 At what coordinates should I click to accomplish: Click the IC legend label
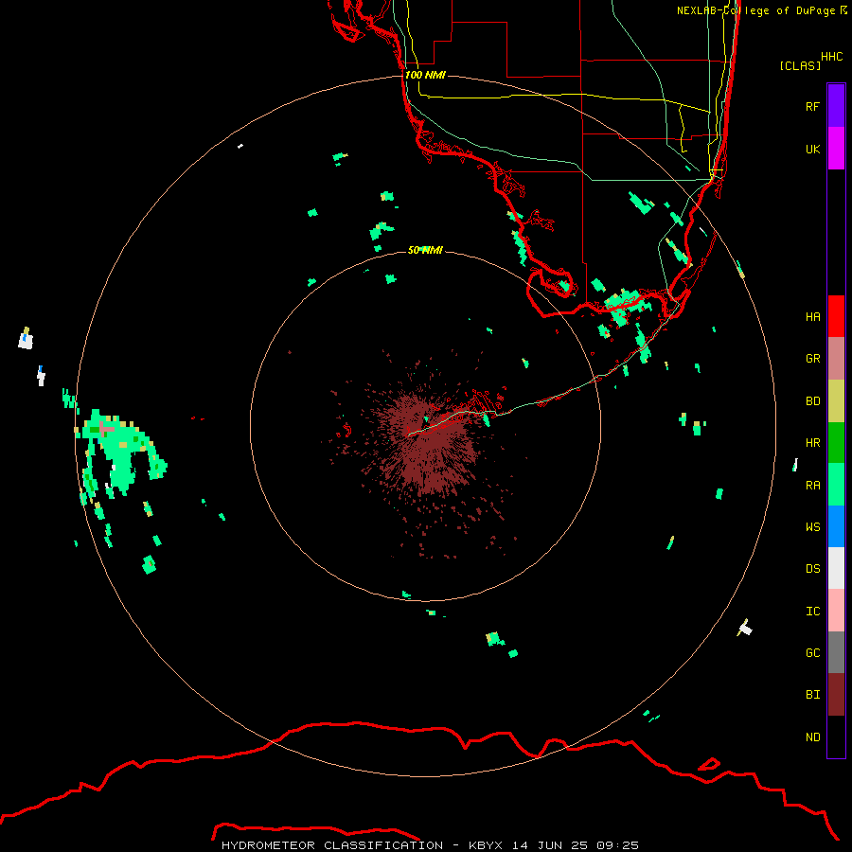click(x=812, y=612)
